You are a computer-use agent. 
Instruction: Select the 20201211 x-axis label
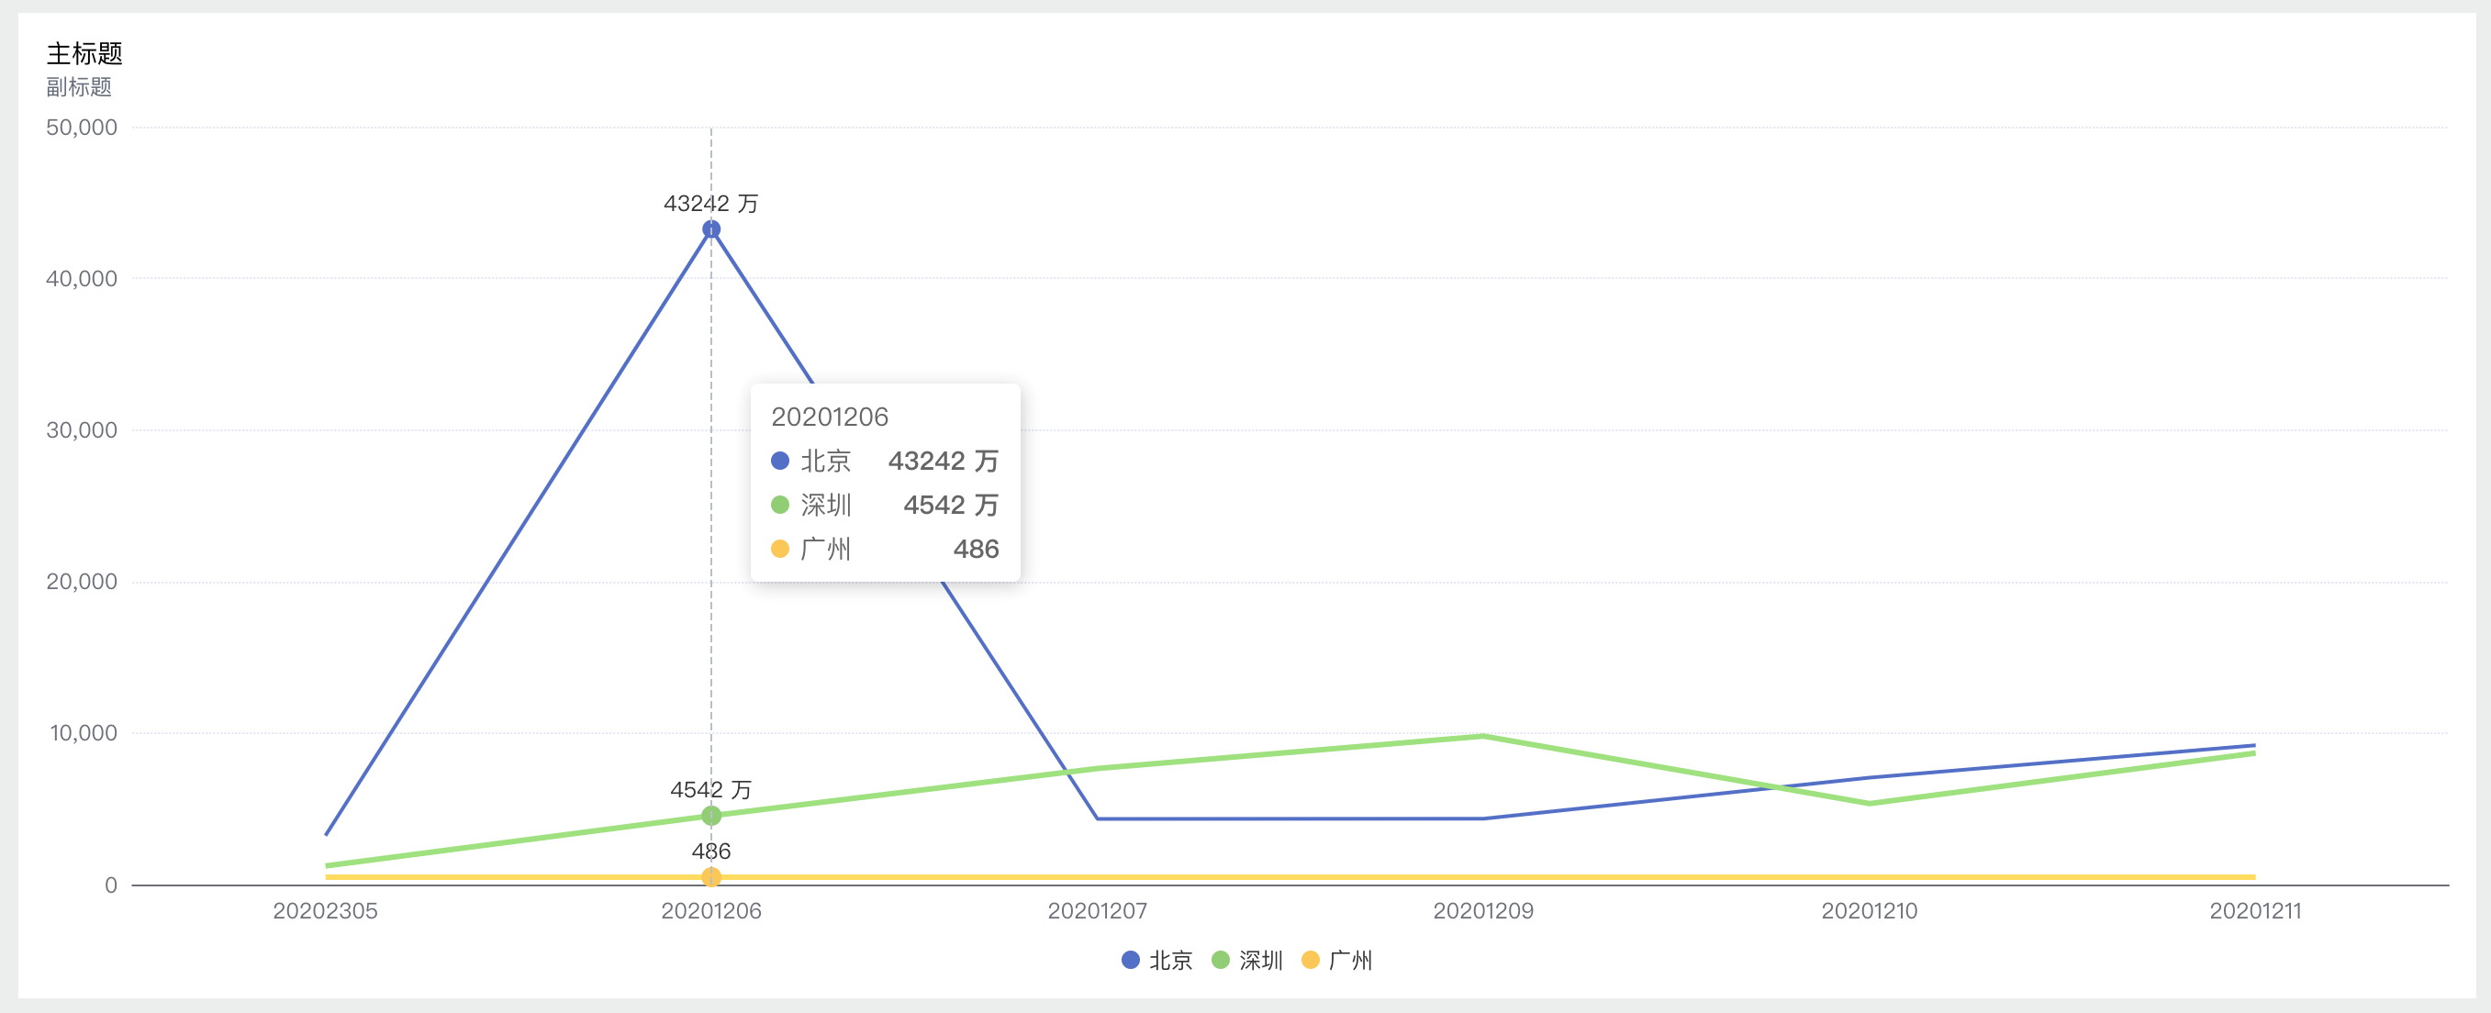tap(2254, 910)
